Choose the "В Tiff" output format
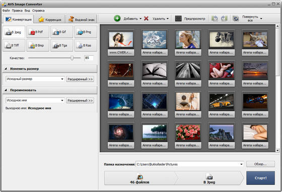This screenshot has height=192, width=282. coord(14,45)
